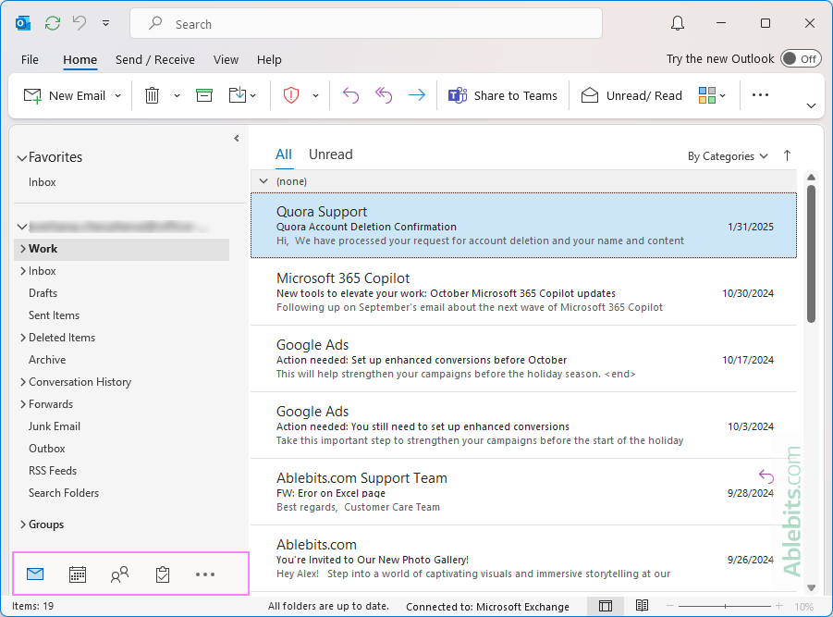Click the Send/Receive sync icon
833x617 pixels.
click(53, 23)
